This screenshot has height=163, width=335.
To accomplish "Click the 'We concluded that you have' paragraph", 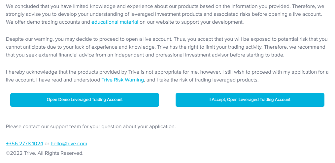I will coord(165,14).
